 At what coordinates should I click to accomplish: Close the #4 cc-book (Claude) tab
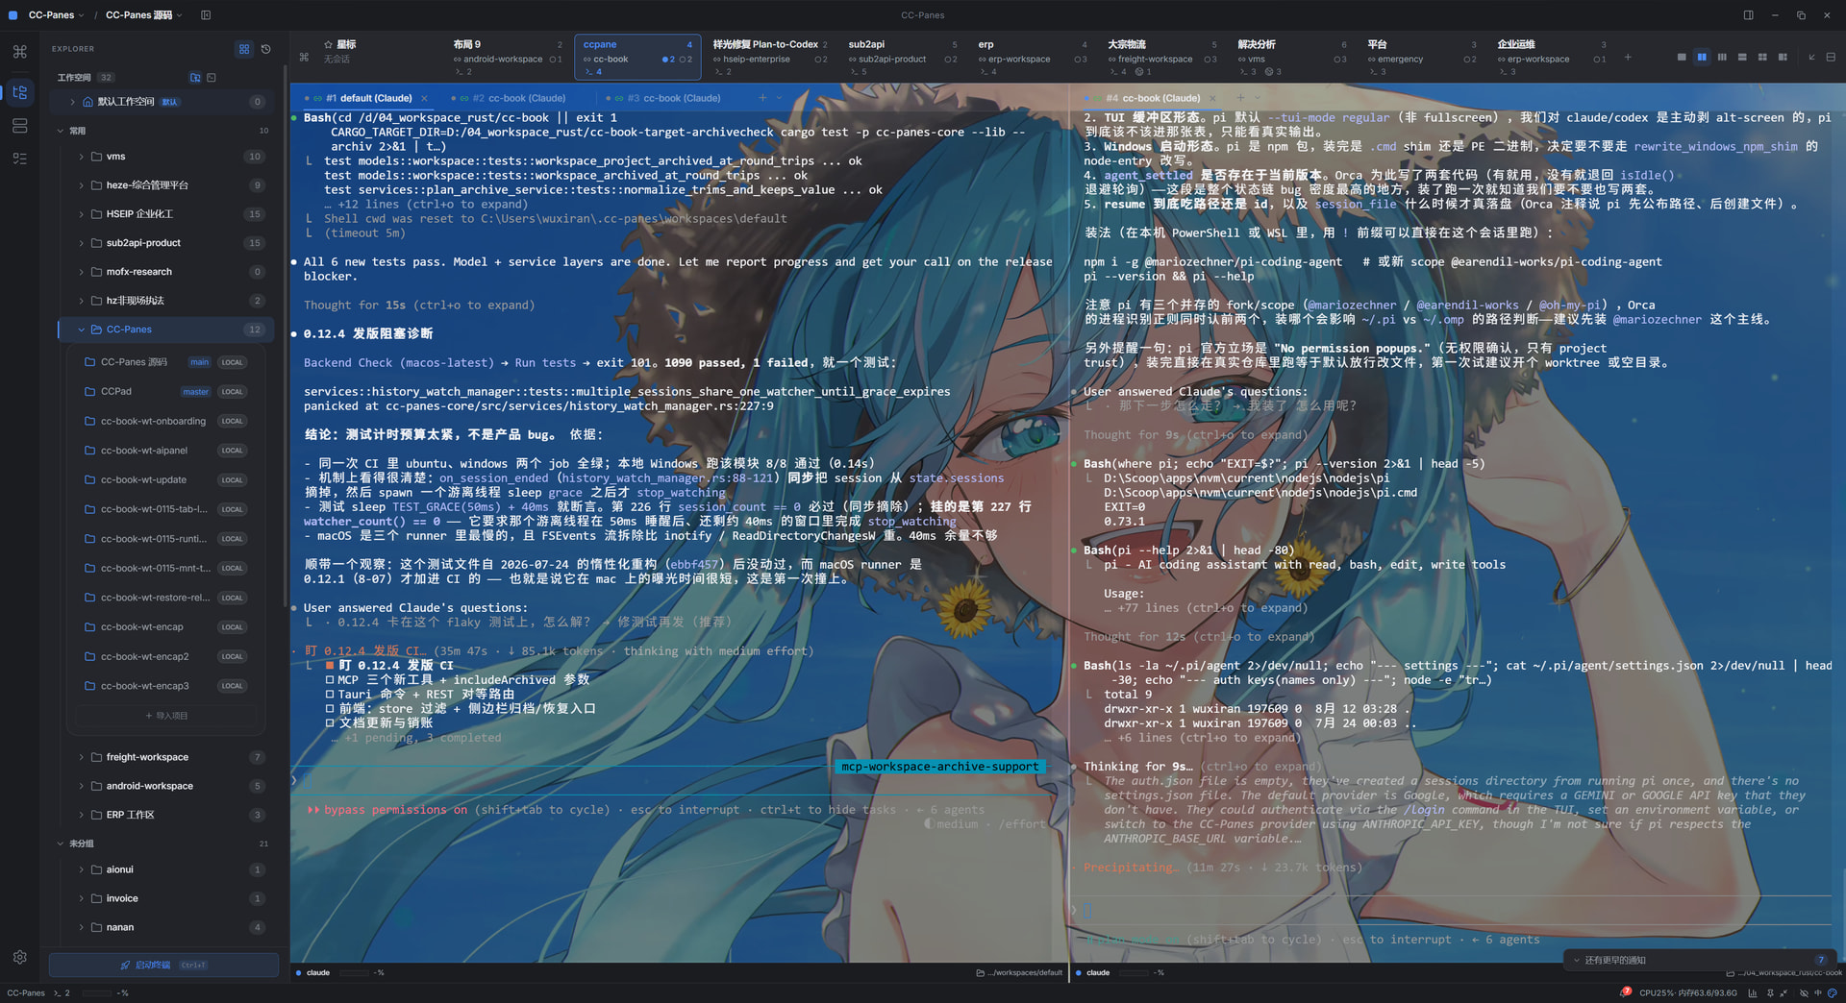[x=1212, y=98]
